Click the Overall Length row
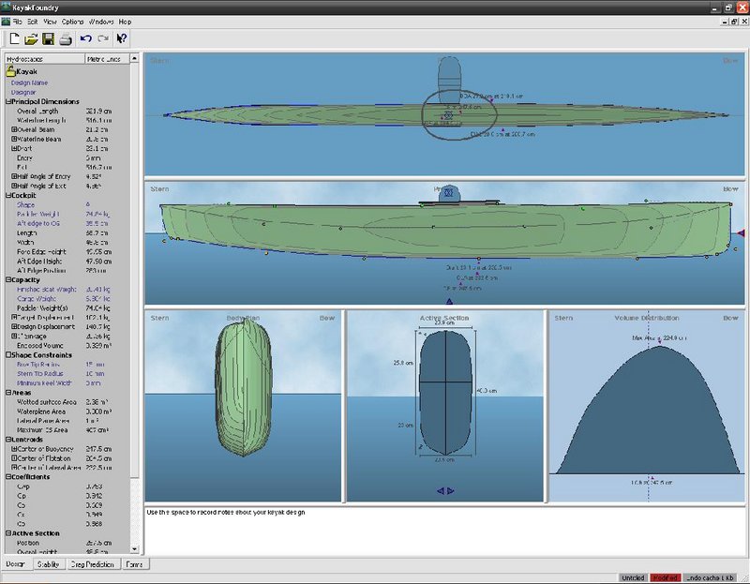Image resolution: width=750 pixels, height=584 pixels. click(67, 111)
